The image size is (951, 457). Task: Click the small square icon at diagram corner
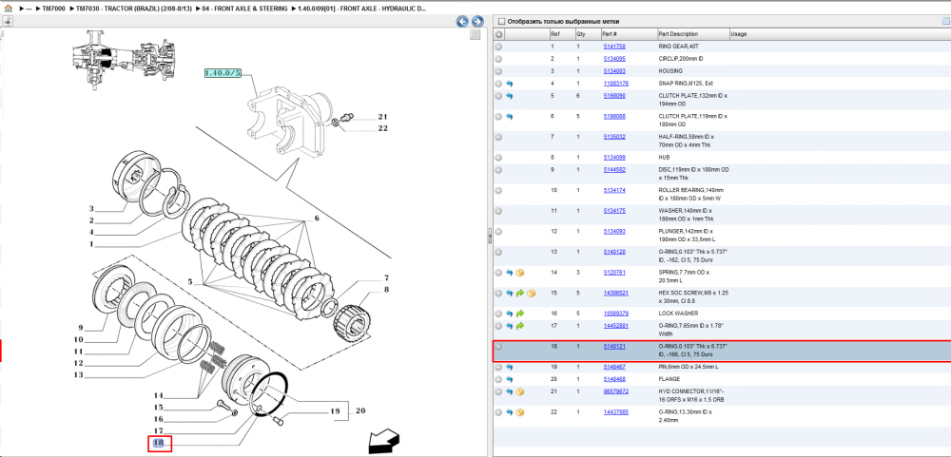tap(476, 34)
